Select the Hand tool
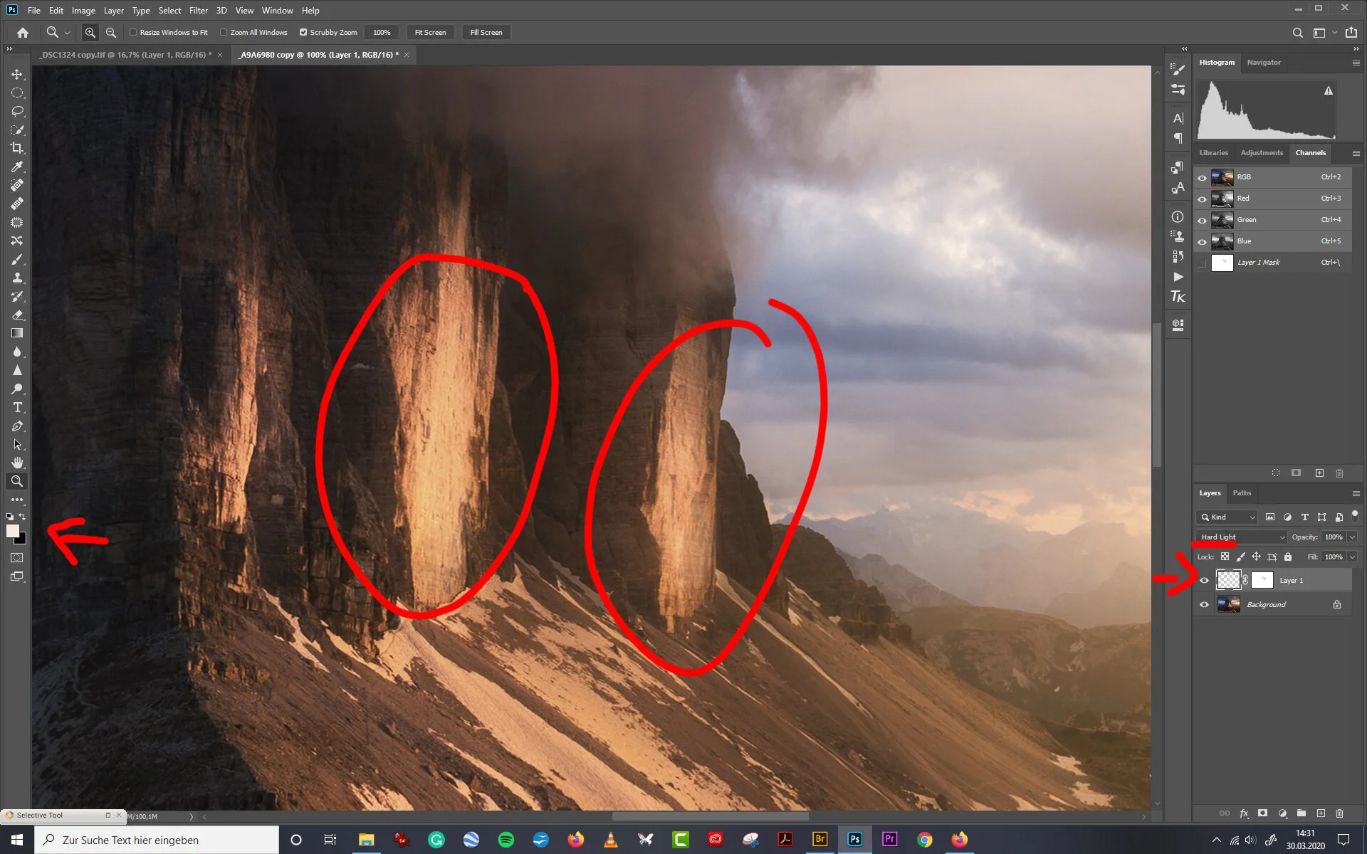 (17, 463)
